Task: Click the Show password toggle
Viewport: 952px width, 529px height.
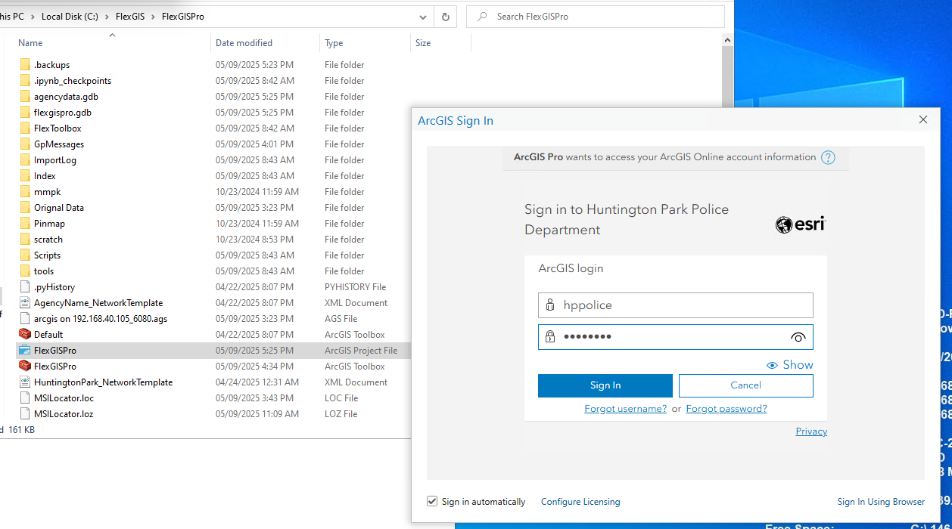Action: tap(790, 365)
